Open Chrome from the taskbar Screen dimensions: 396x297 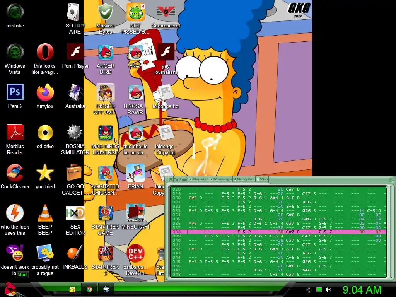click(x=89, y=289)
